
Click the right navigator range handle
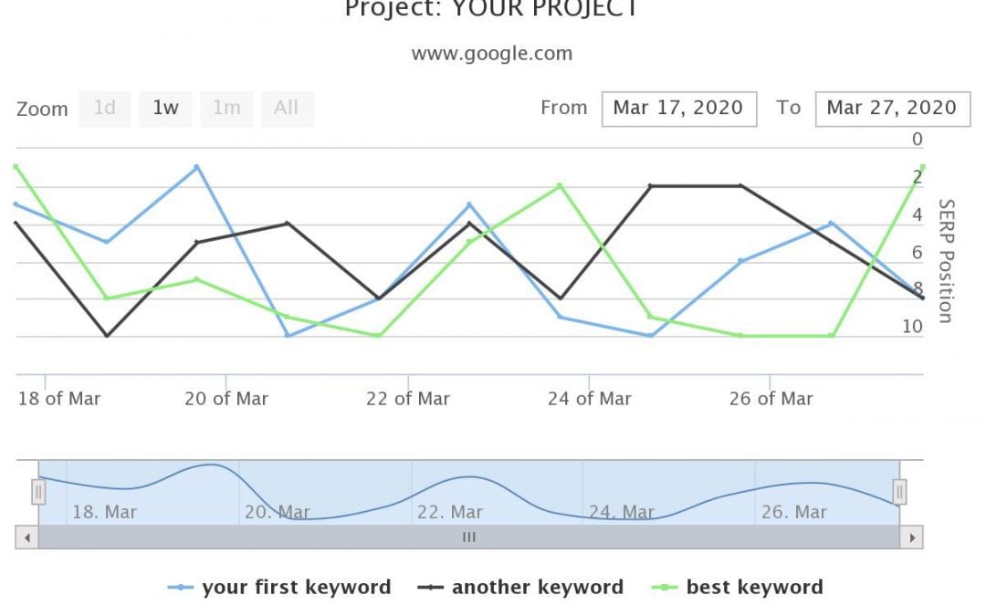[899, 492]
